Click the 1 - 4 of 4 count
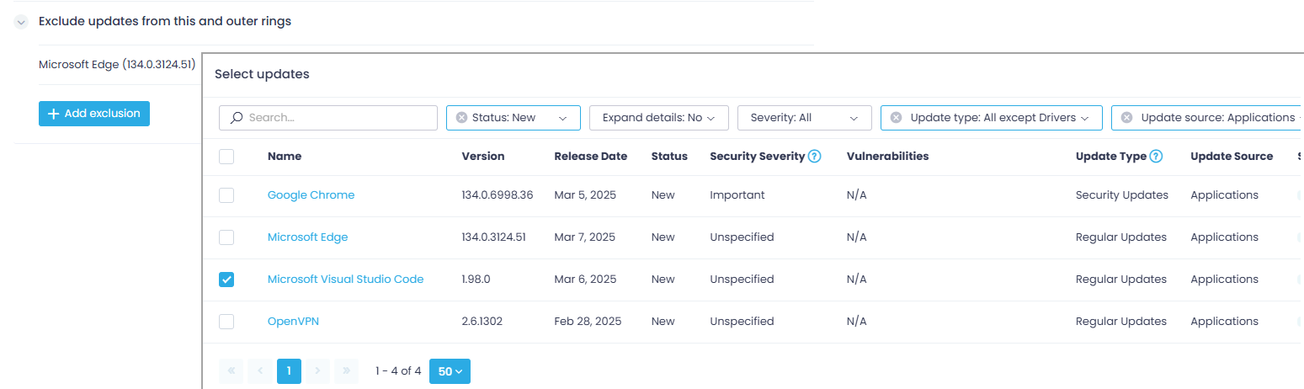Screen dimensions: 1304x389 [398, 371]
